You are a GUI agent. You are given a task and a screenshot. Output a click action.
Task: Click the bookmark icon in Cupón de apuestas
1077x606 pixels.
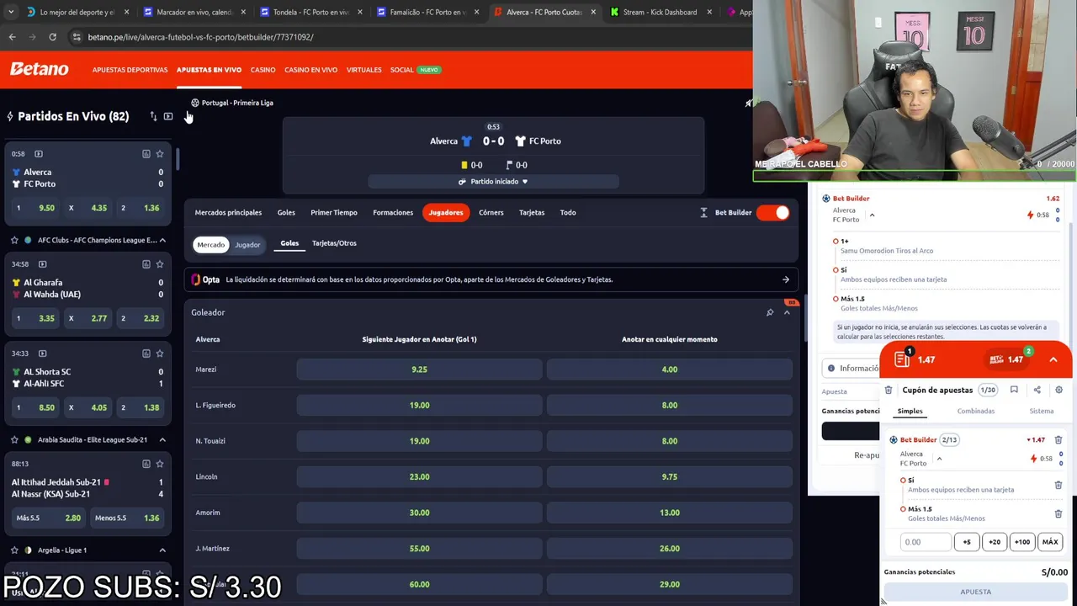pos(1014,390)
